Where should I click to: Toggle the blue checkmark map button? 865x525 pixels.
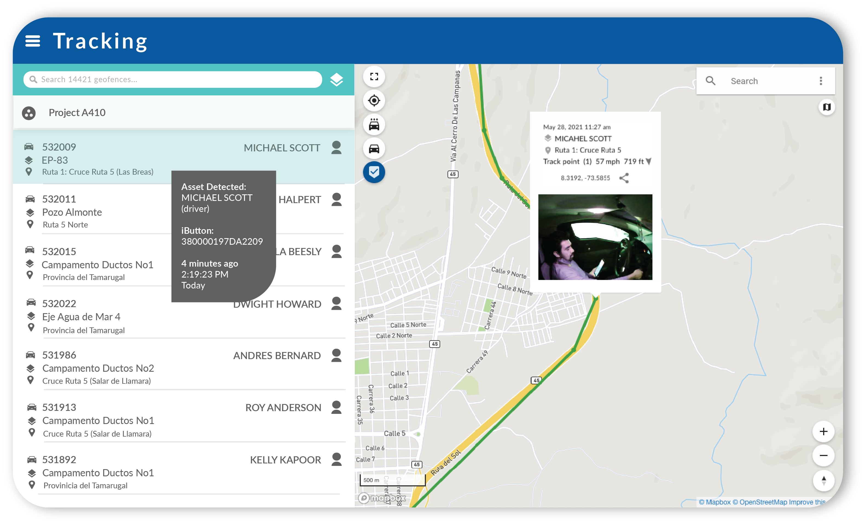374,172
